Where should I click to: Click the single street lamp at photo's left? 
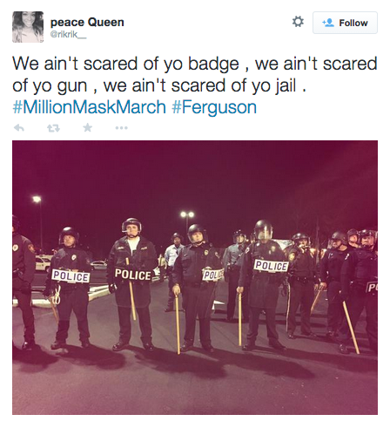pos(37,200)
